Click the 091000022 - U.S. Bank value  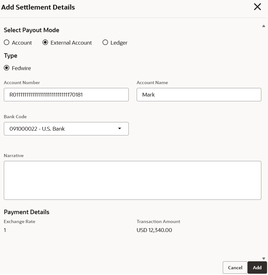click(37, 129)
